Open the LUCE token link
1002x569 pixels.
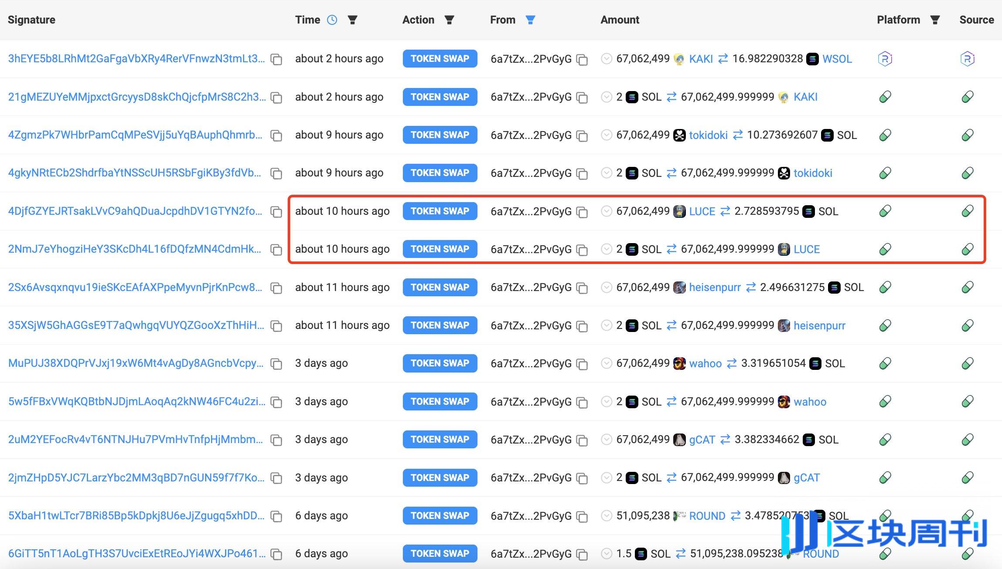[x=702, y=211]
